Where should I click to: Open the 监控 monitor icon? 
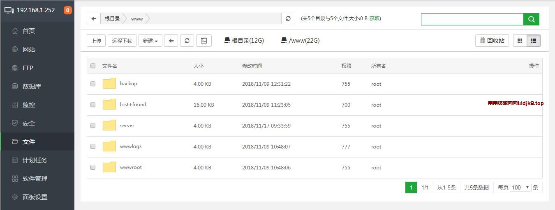[15, 105]
